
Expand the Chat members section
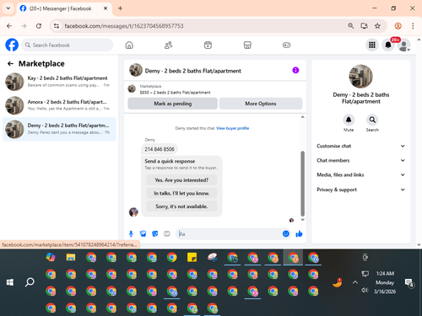360,160
